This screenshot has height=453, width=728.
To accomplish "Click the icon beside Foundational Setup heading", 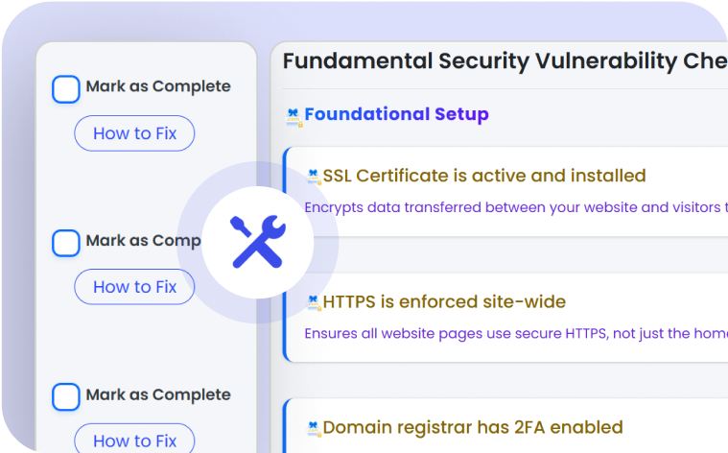I will pyautogui.click(x=294, y=116).
